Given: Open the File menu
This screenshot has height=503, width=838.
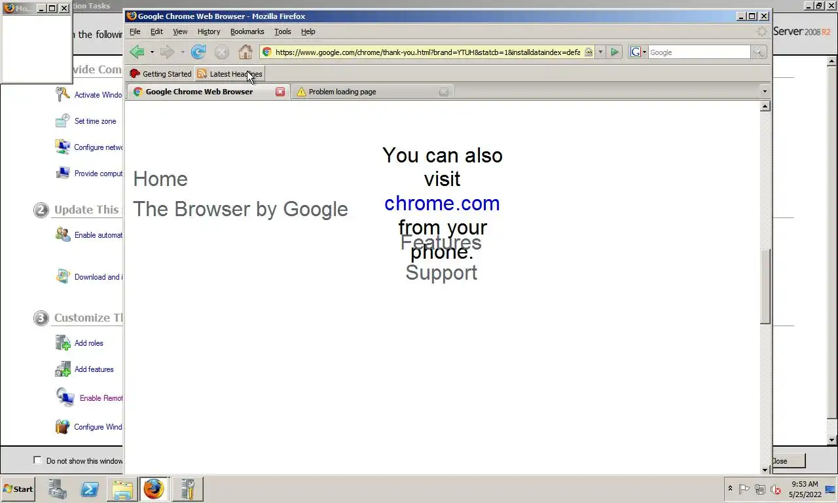Looking at the screenshot, I should coord(135,31).
